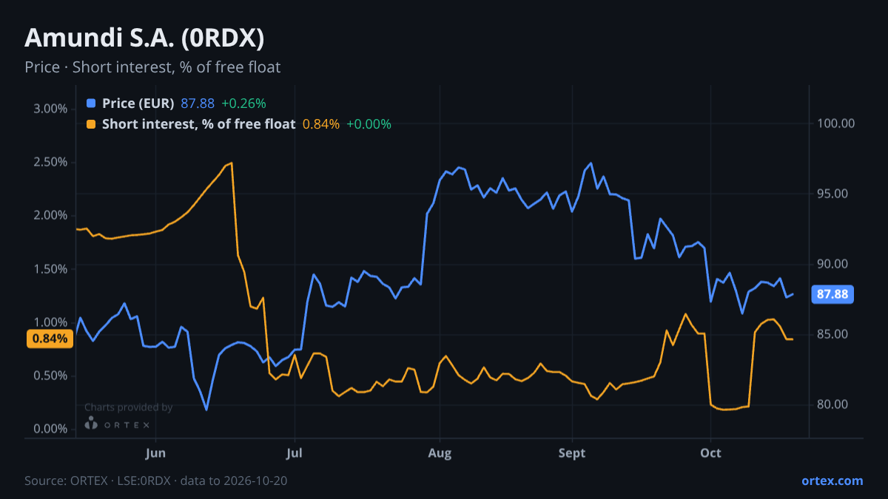Open the ortex.com link
The image size is (888, 499).
click(x=832, y=481)
